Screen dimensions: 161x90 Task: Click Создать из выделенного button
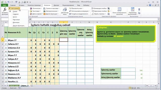(79, 14)
